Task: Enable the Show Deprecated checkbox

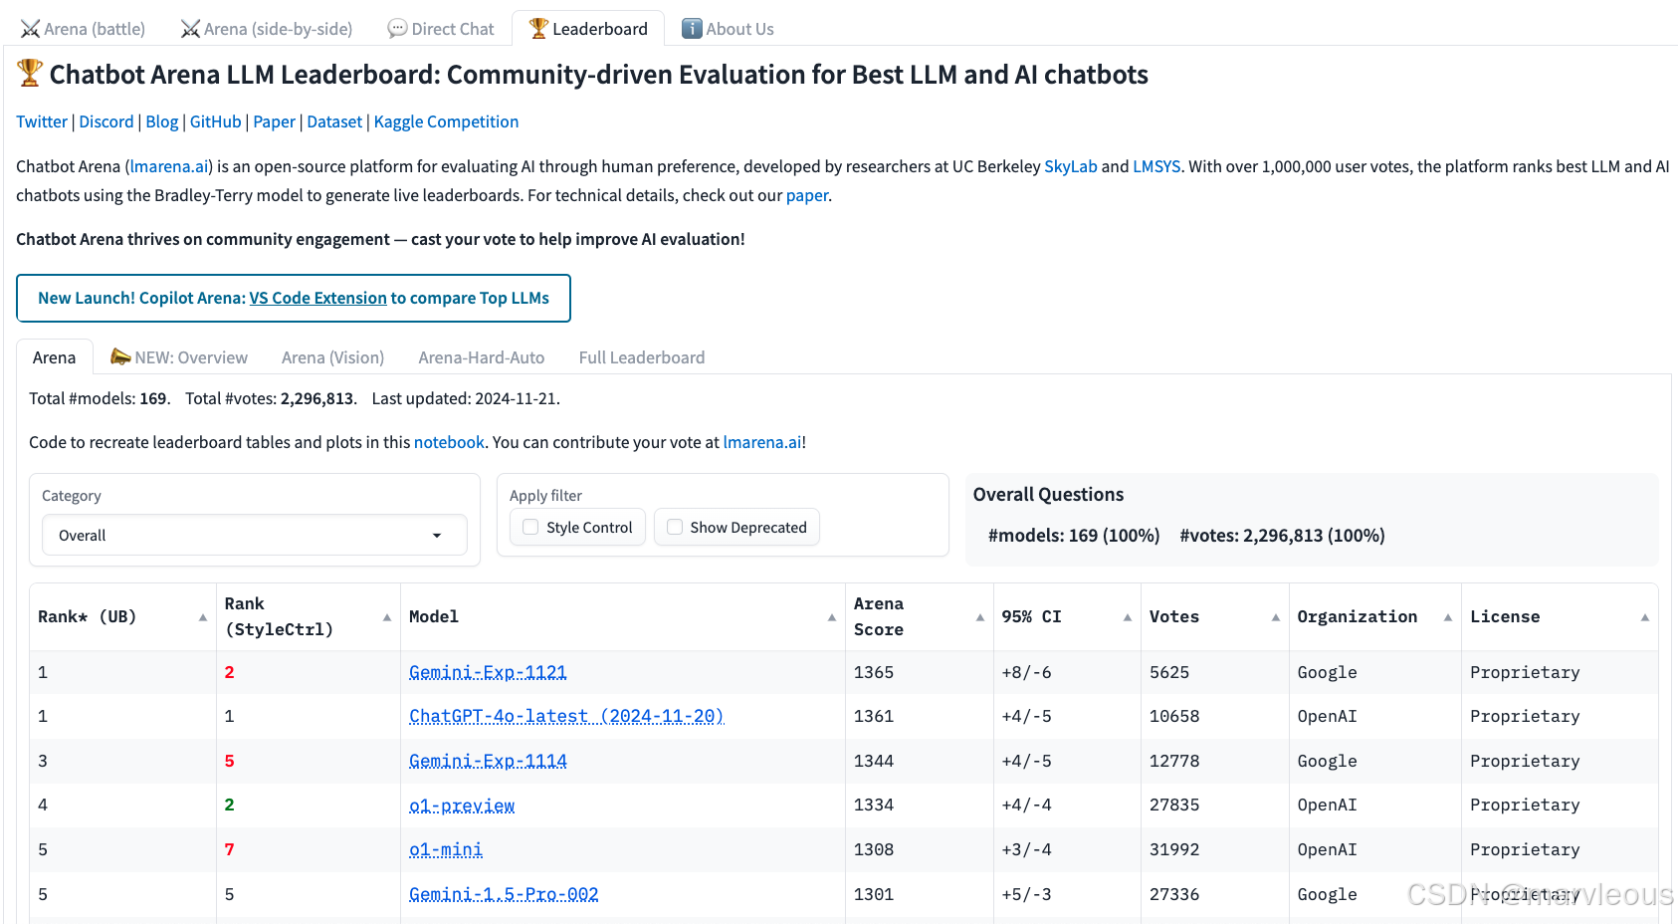Action: tap(675, 527)
